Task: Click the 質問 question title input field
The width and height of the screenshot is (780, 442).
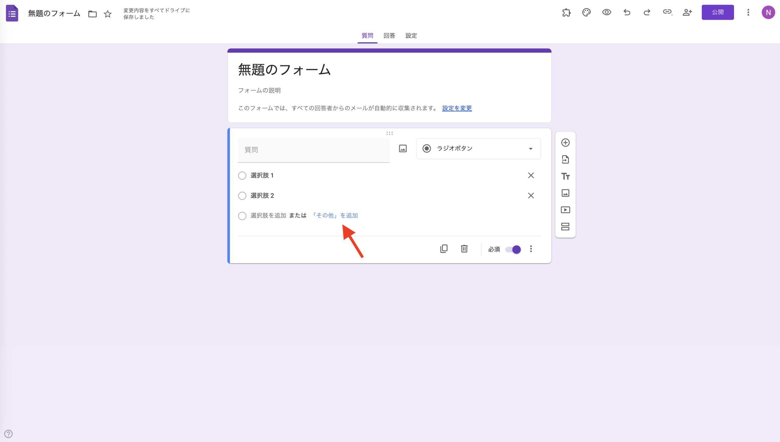Action: [x=314, y=150]
